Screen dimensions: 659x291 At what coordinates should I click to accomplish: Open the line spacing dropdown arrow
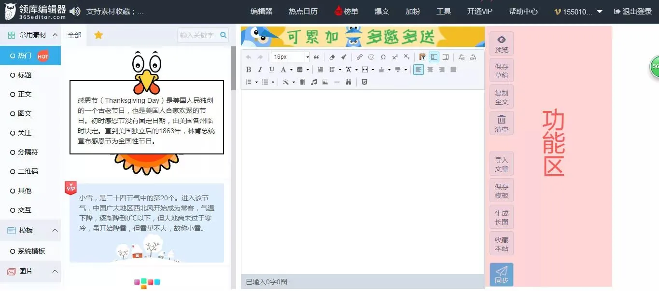point(340,69)
